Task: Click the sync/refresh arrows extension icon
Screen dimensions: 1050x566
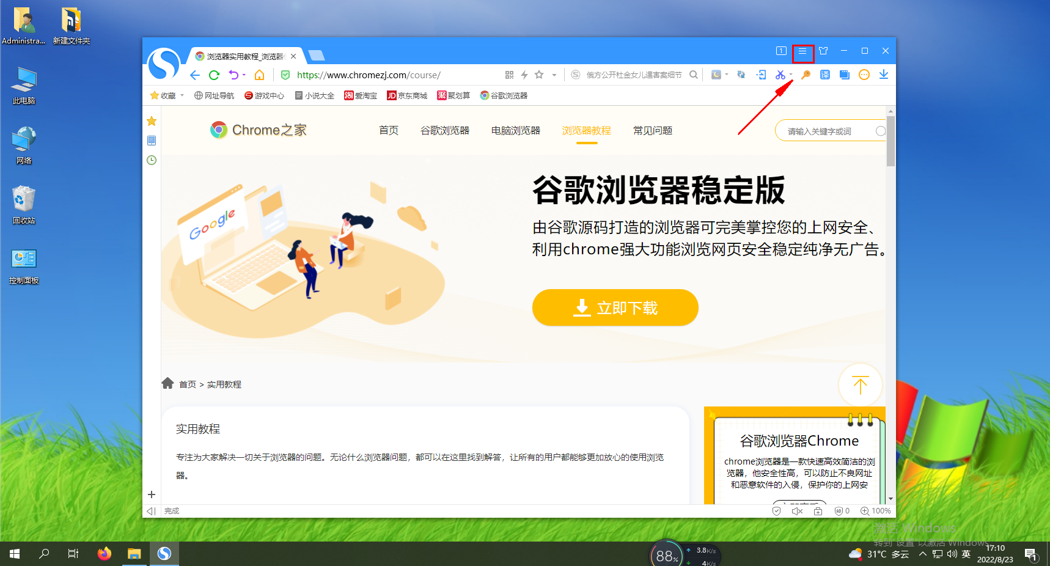Action: 741,75
